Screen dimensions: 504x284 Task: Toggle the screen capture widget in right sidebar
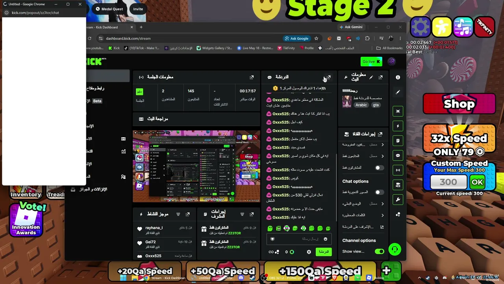point(398,111)
